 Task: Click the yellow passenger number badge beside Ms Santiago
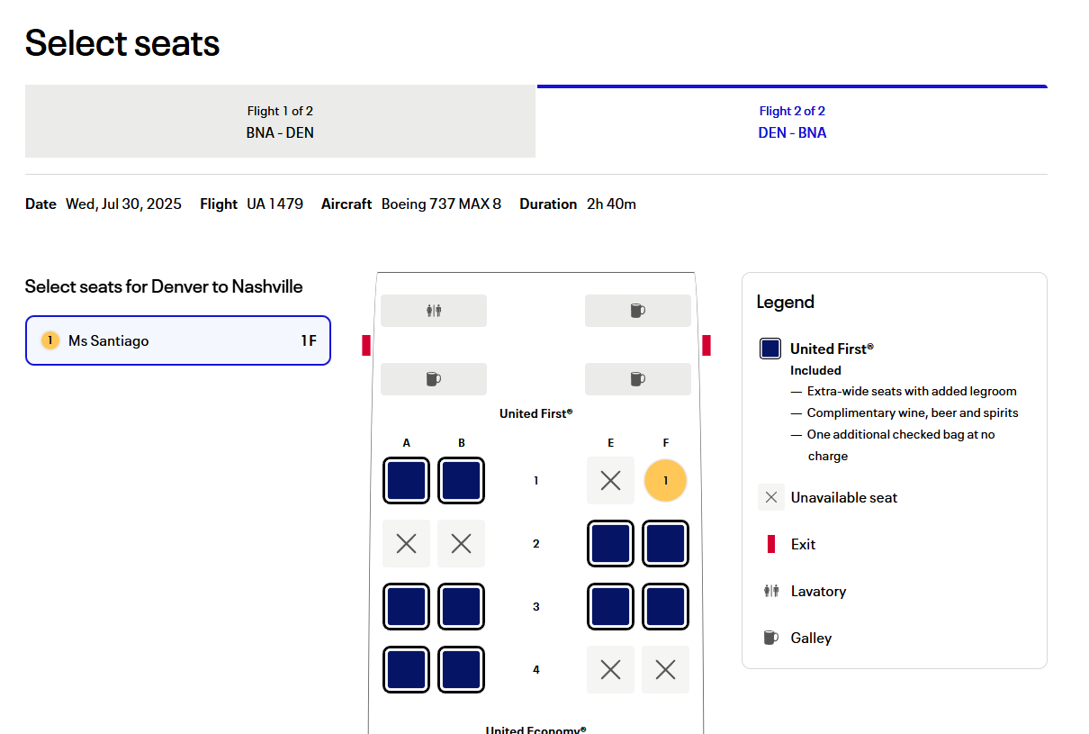point(50,340)
